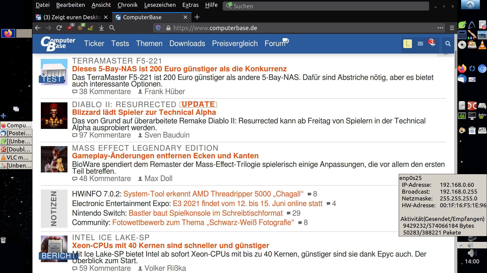Click the Firefox downloads arrow icon

point(101,28)
